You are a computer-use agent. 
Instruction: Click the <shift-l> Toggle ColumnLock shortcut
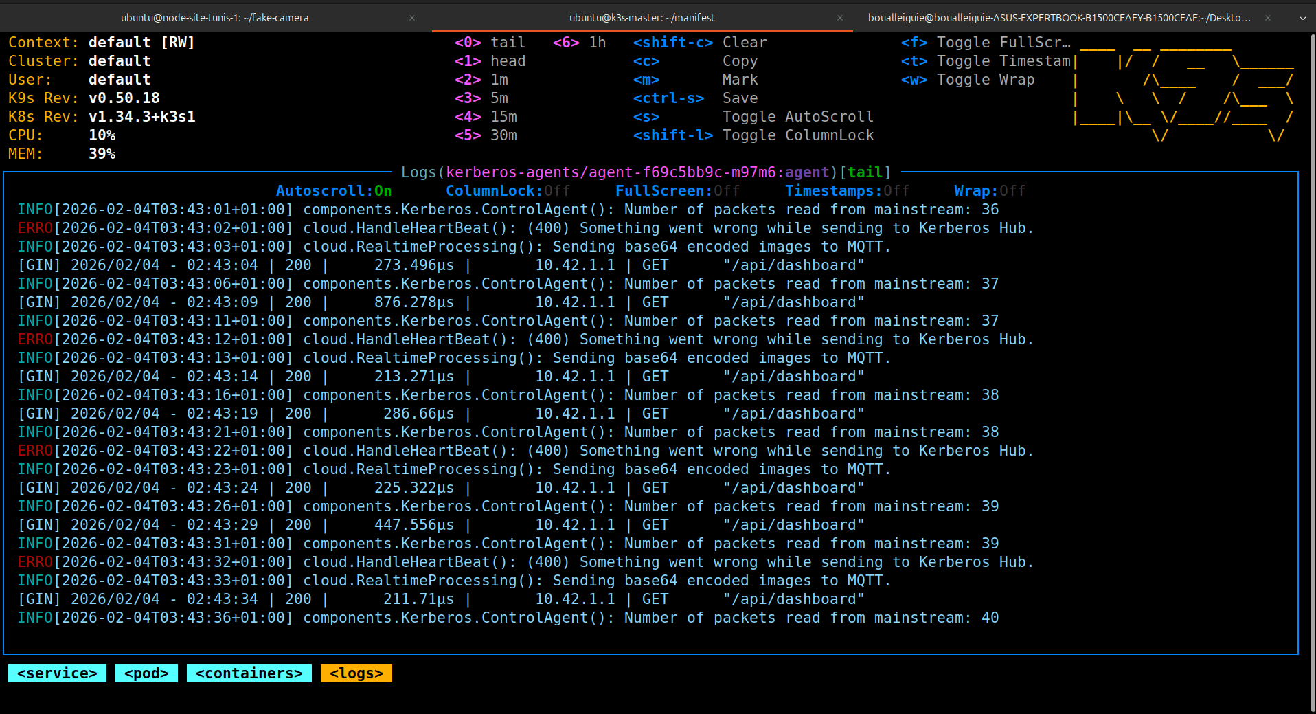pyautogui.click(x=753, y=135)
